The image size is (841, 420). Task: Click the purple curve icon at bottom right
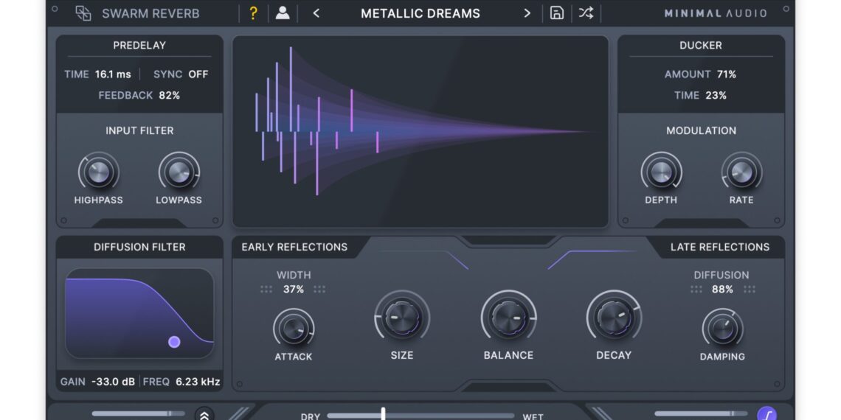coord(766,415)
